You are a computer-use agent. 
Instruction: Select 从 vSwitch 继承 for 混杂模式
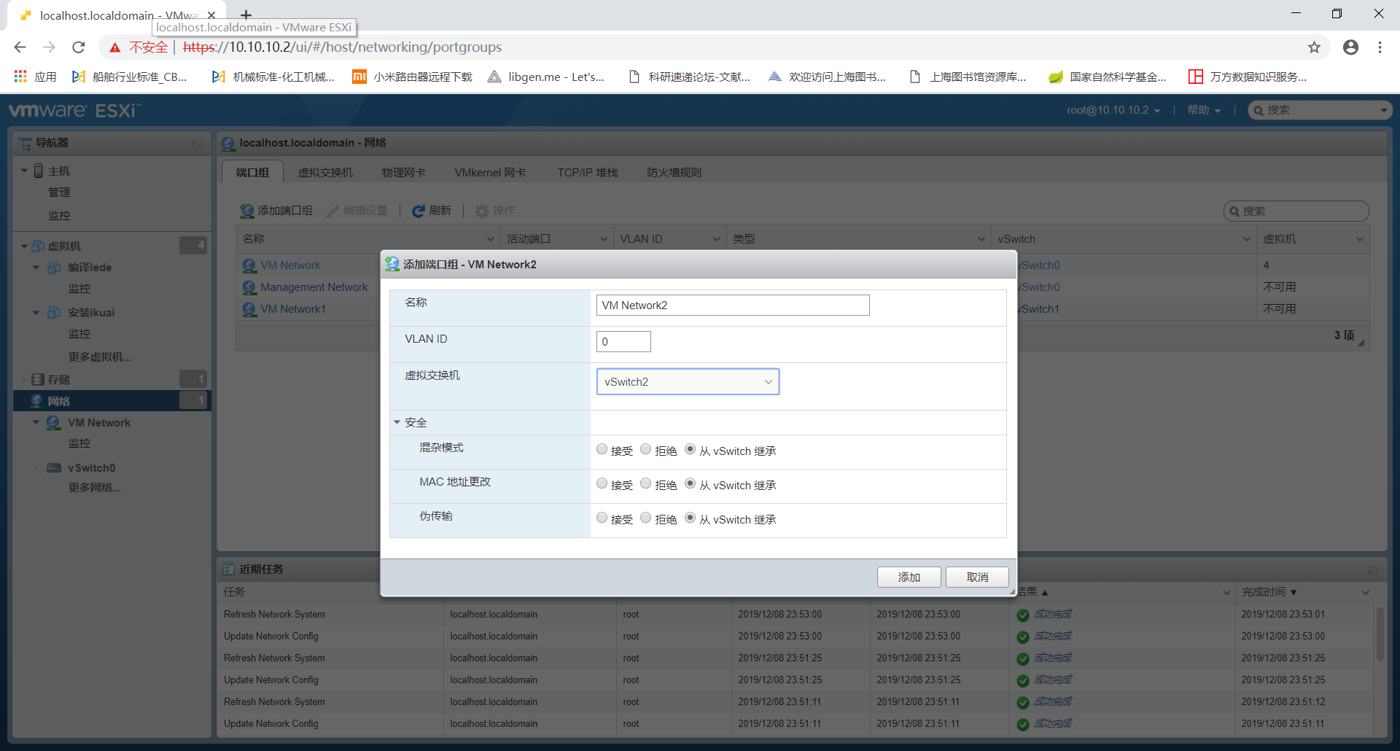tap(690, 449)
